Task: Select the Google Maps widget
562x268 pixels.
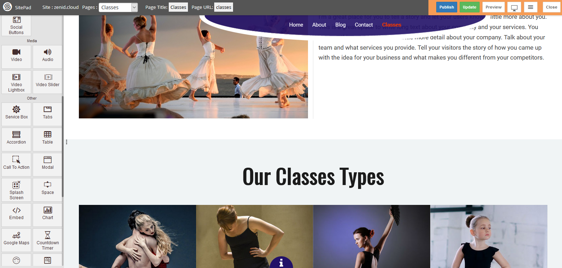Action: tap(16, 240)
